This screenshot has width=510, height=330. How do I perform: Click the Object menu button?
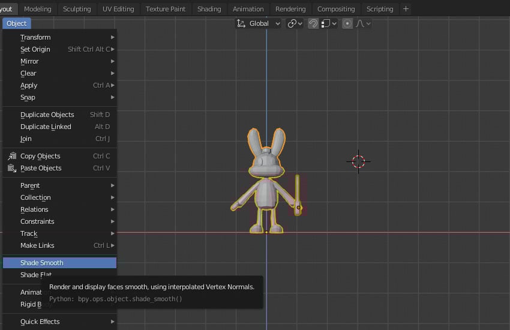(17, 23)
